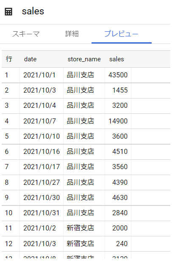Click the sales table title text
This screenshot has width=172, height=263.
[x=33, y=11]
